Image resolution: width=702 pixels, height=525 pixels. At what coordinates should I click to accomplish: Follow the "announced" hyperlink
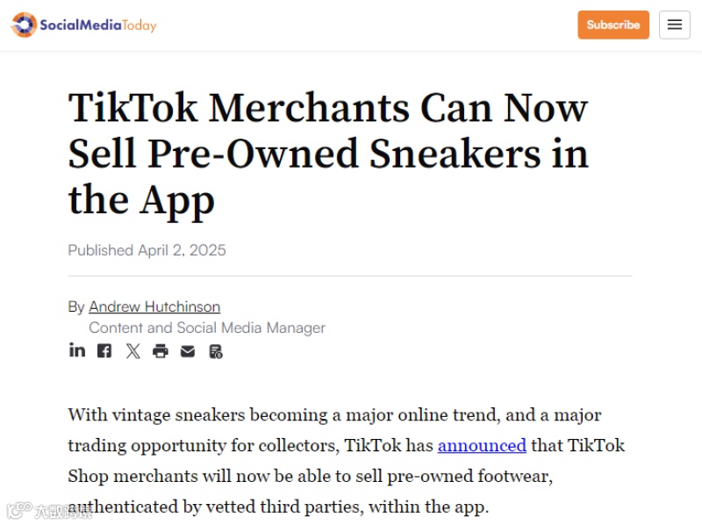pos(482,445)
